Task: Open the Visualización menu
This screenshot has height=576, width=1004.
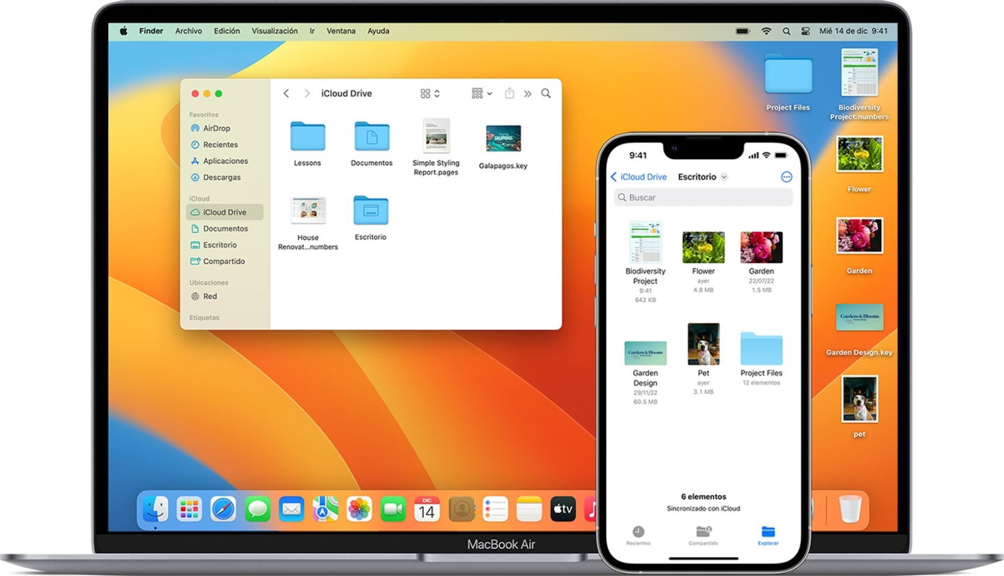Action: click(x=275, y=31)
